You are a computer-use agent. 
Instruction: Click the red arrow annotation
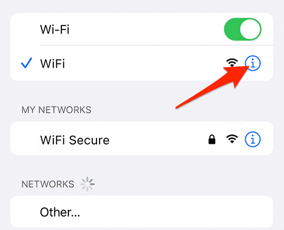[x=212, y=87]
